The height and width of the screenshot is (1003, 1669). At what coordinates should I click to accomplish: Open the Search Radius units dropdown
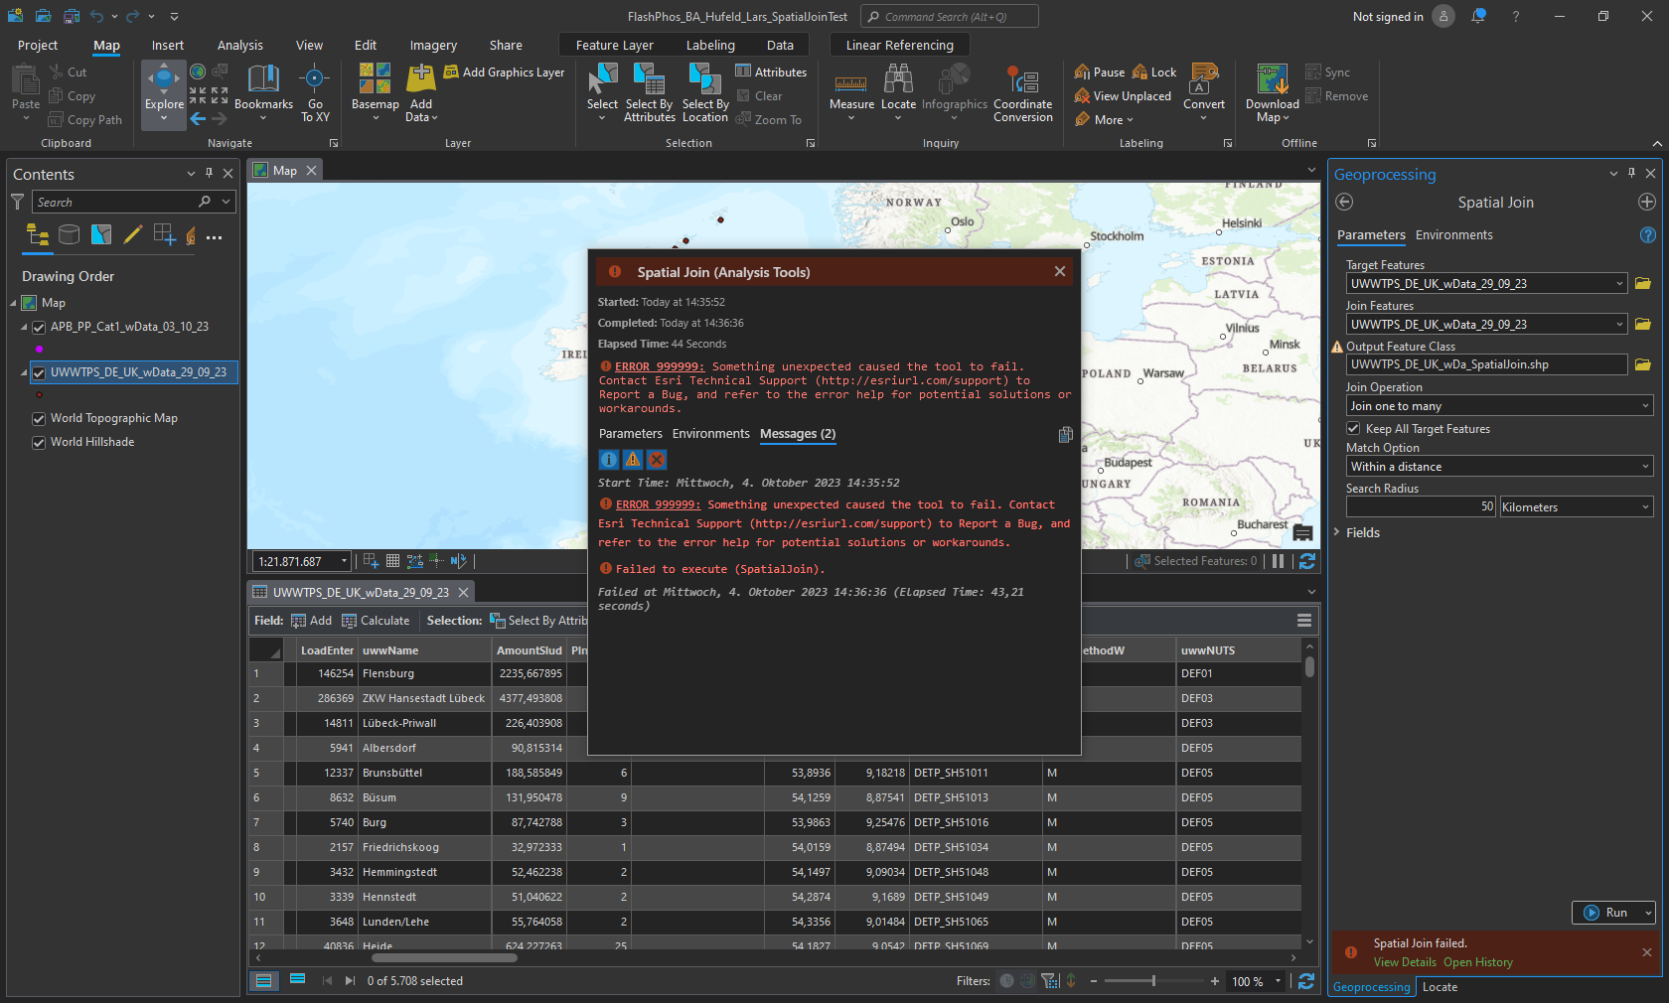[x=1645, y=507]
